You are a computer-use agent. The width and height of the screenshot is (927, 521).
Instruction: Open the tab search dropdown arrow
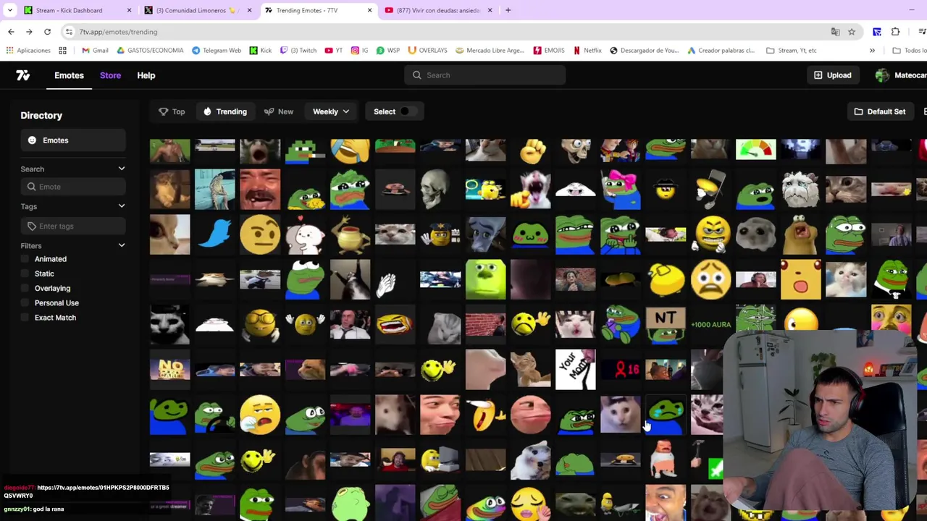pos(10,10)
